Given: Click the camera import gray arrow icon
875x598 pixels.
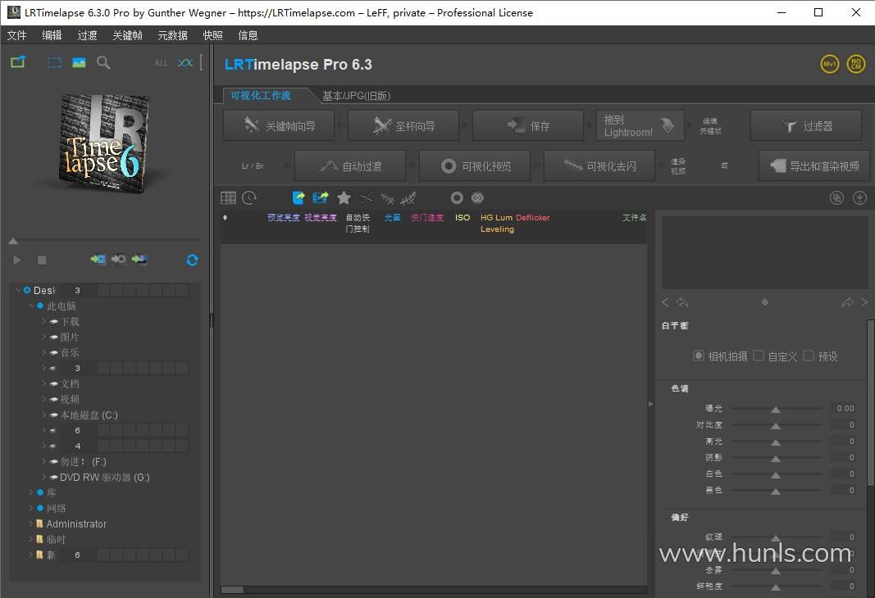Looking at the screenshot, I should pos(118,259).
